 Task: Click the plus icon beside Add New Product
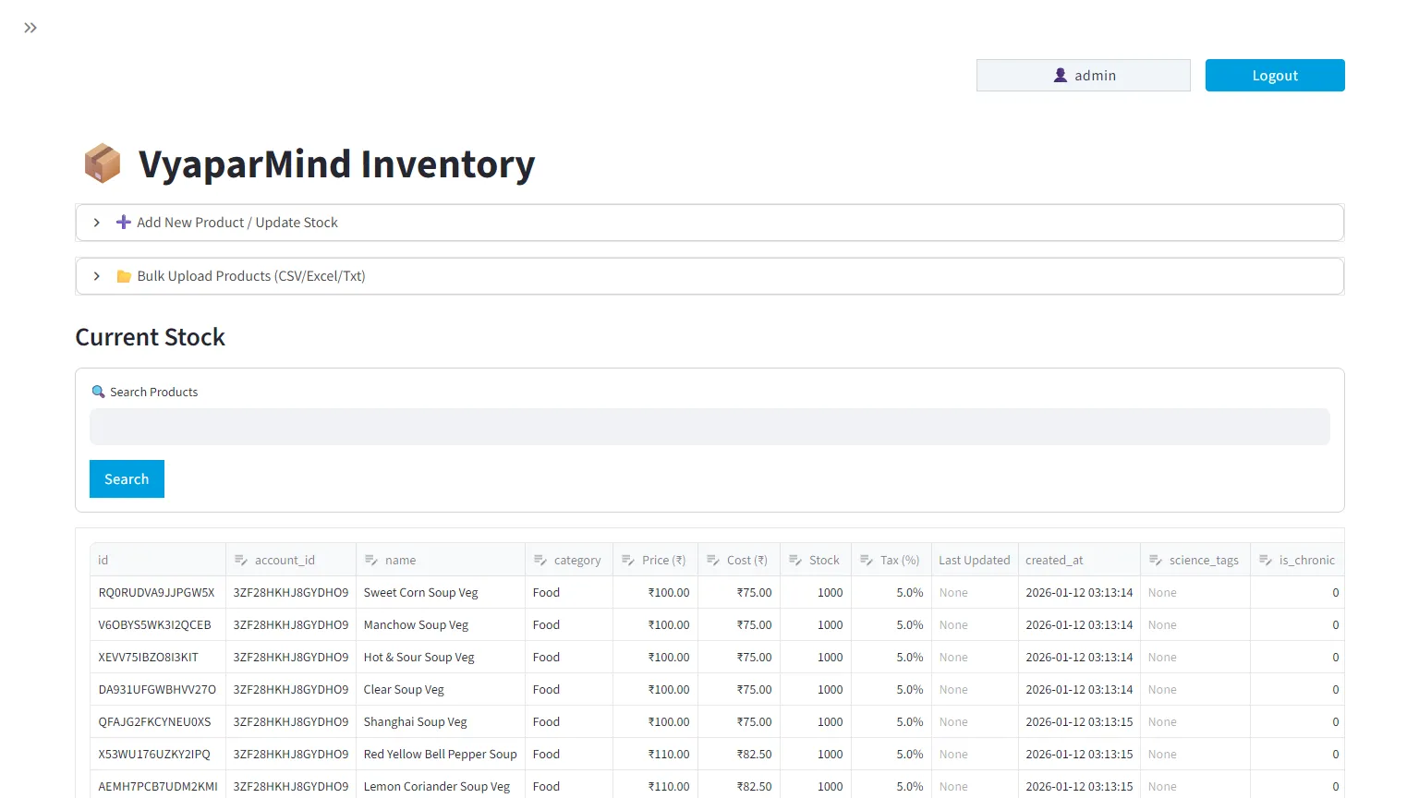point(124,223)
